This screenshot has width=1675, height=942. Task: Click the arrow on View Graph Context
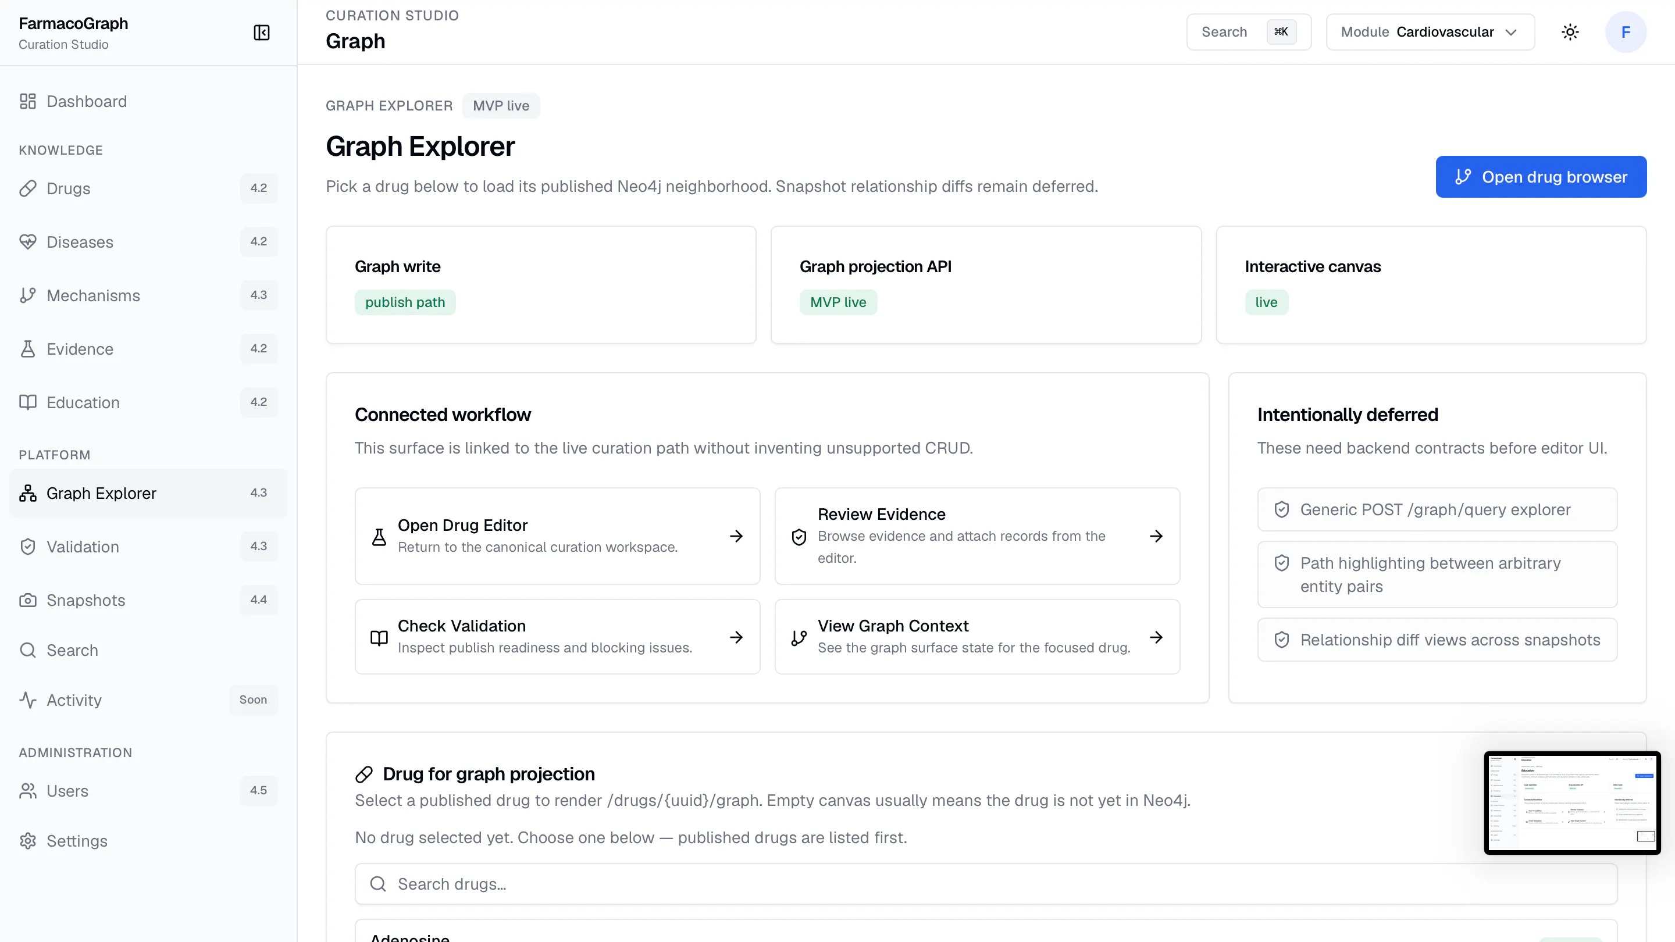[x=1156, y=637]
